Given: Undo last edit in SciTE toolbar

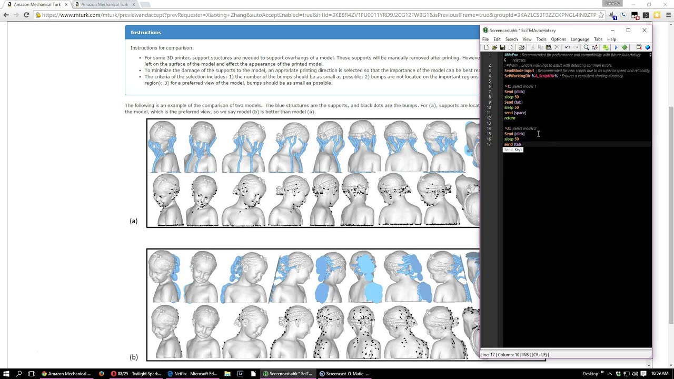Looking at the screenshot, I should point(567,47).
